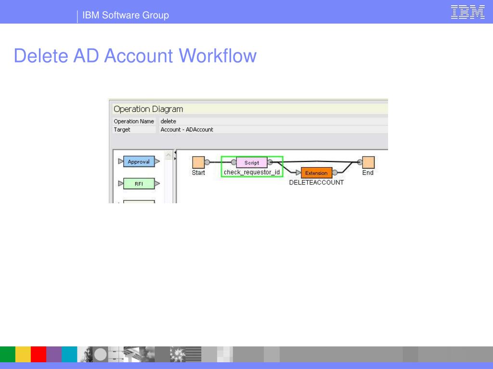Click the Operation Name field value delete
Image resolution: width=493 pixels, height=369 pixels.
168,121
